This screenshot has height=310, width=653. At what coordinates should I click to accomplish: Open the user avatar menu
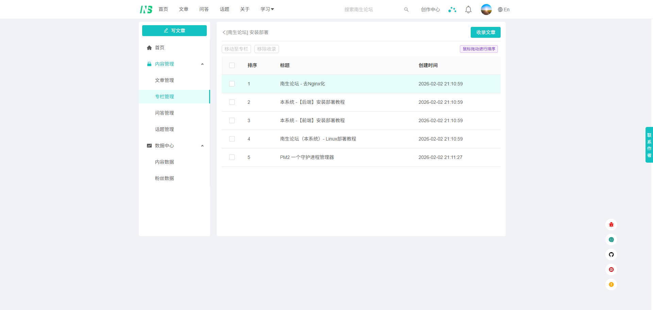486,10
